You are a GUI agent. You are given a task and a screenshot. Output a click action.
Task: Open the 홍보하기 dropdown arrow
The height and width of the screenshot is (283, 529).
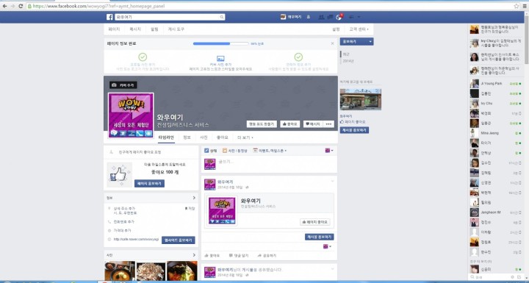tap(370, 42)
